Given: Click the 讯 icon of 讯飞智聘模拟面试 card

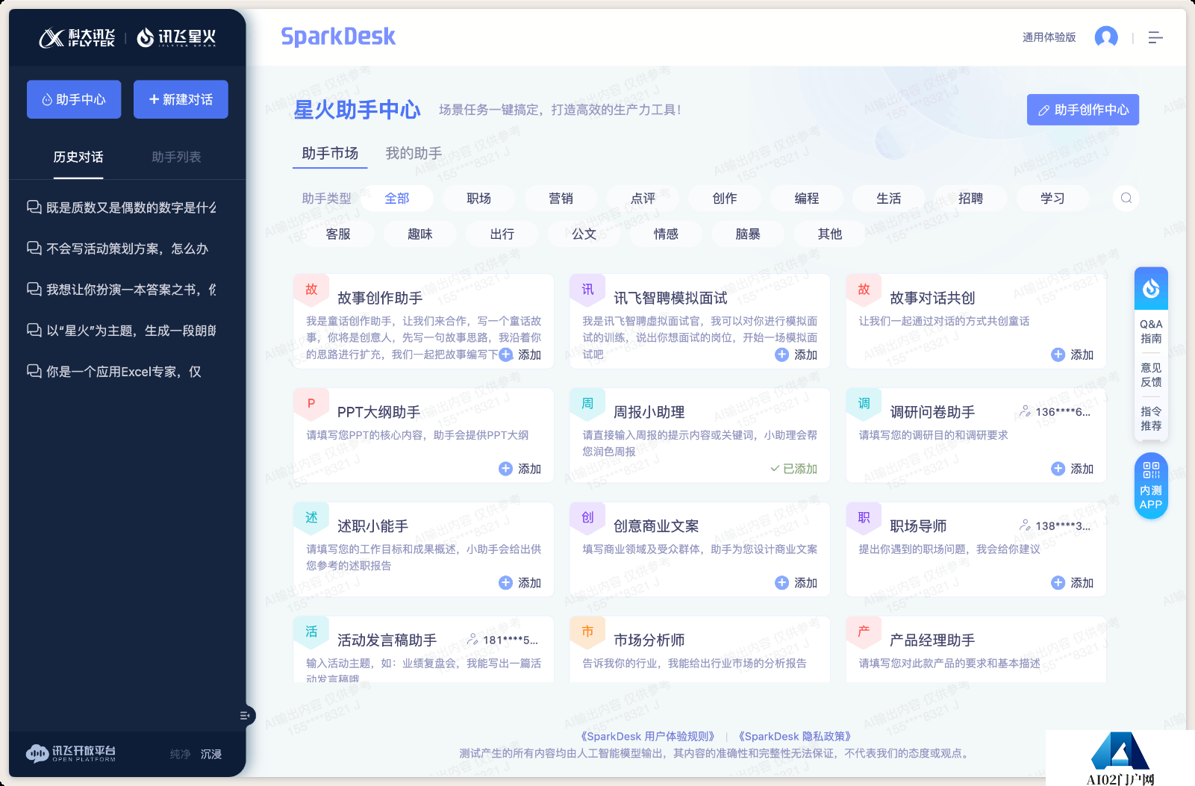Looking at the screenshot, I should pos(587,290).
